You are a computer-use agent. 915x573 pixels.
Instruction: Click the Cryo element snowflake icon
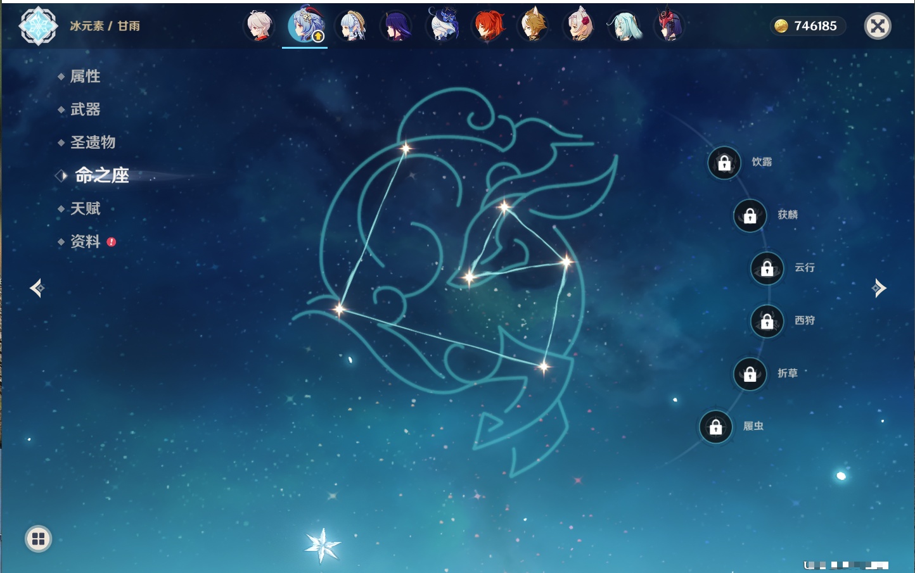(38, 26)
